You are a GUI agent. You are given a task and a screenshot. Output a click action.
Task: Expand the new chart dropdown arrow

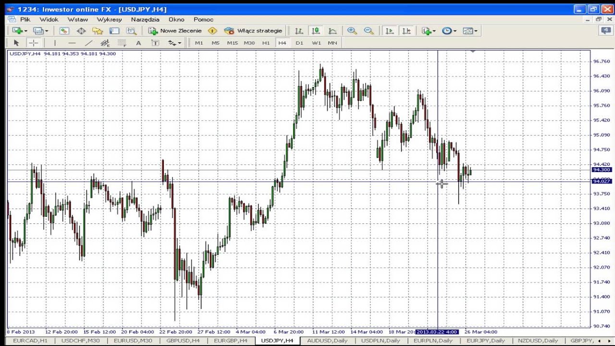(x=26, y=31)
